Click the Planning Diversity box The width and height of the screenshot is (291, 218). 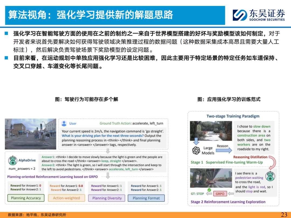pyautogui.click(x=107, y=198)
